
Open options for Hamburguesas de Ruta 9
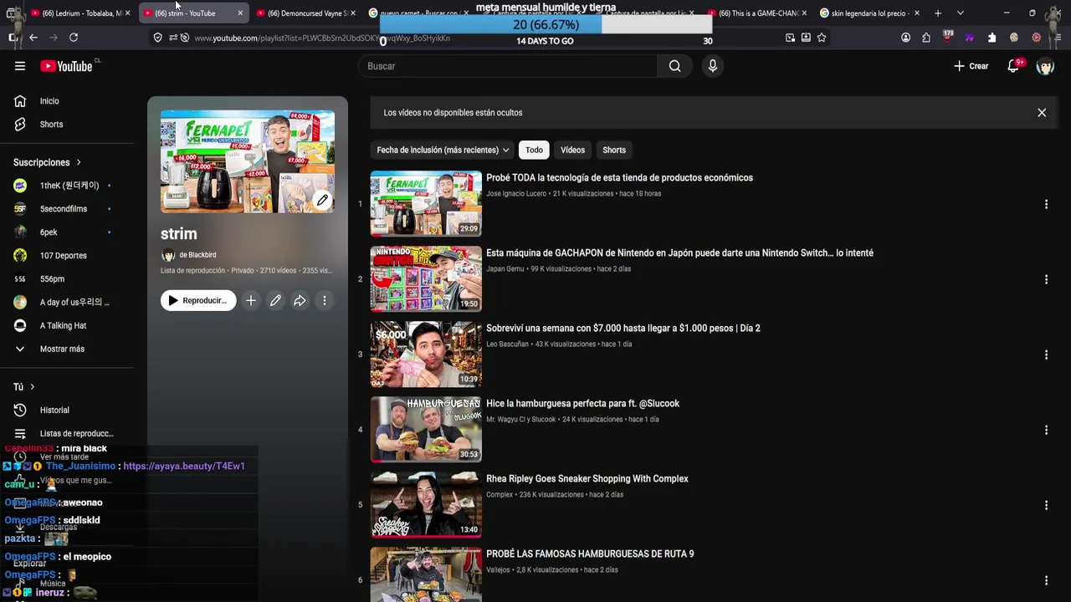click(1046, 580)
